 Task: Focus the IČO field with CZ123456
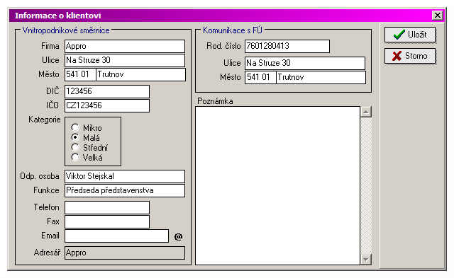tap(107, 105)
